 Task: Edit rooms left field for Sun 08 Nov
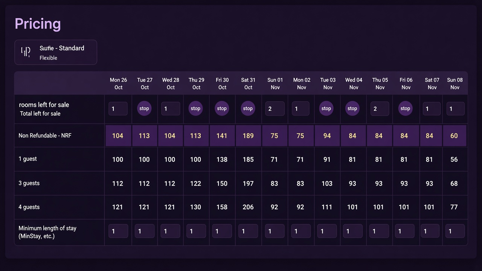pyautogui.click(x=455, y=109)
